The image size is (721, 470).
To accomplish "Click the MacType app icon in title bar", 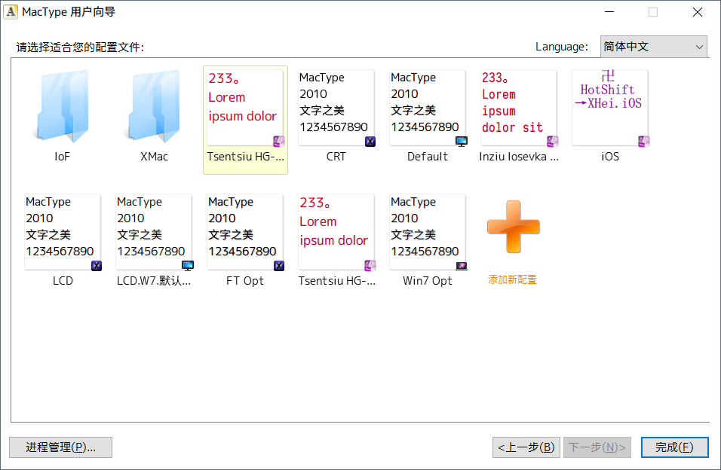I will 11,12.
